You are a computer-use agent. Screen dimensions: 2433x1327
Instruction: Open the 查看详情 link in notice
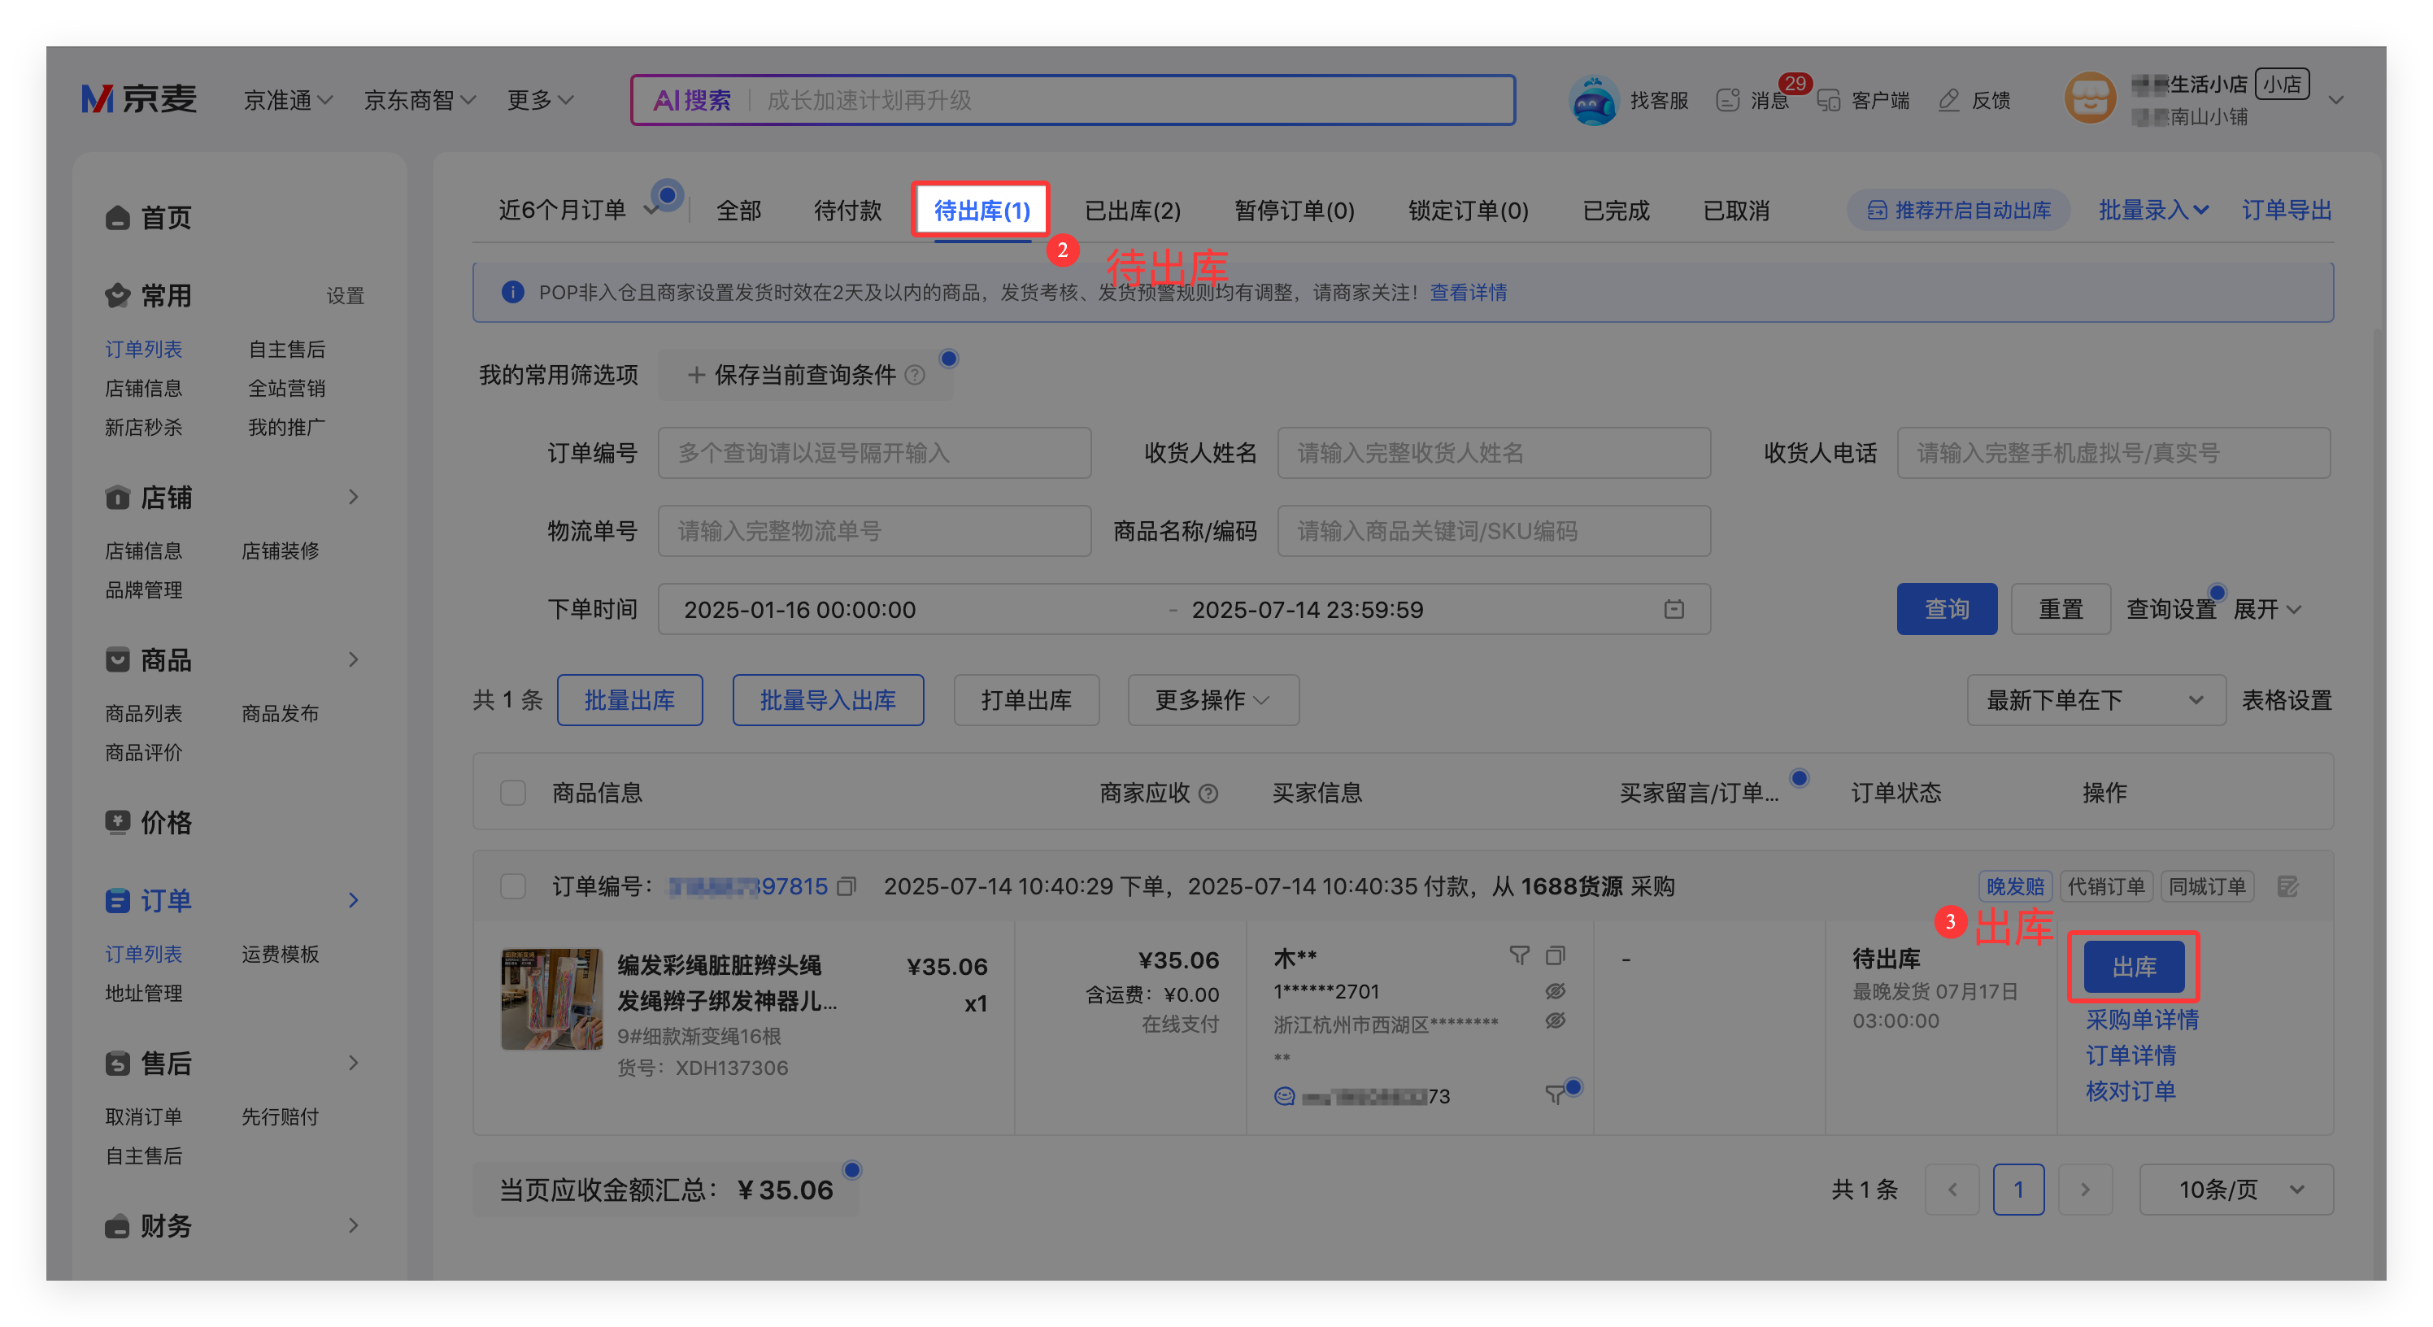point(1468,293)
